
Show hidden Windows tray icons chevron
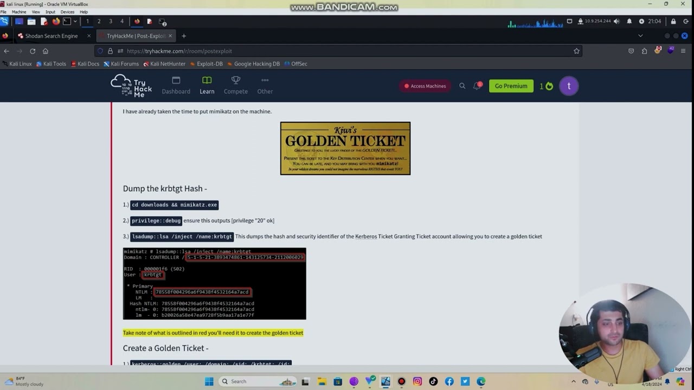tap(573, 381)
